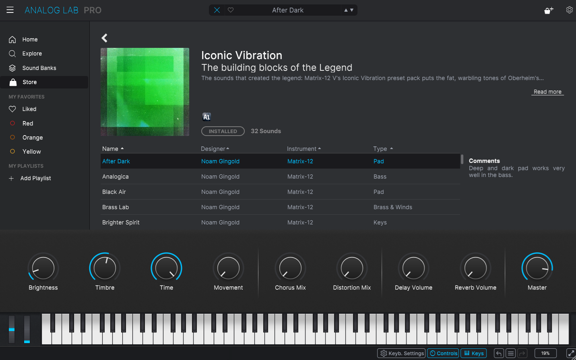Click the Read more link
The height and width of the screenshot is (360, 576).
tap(547, 92)
